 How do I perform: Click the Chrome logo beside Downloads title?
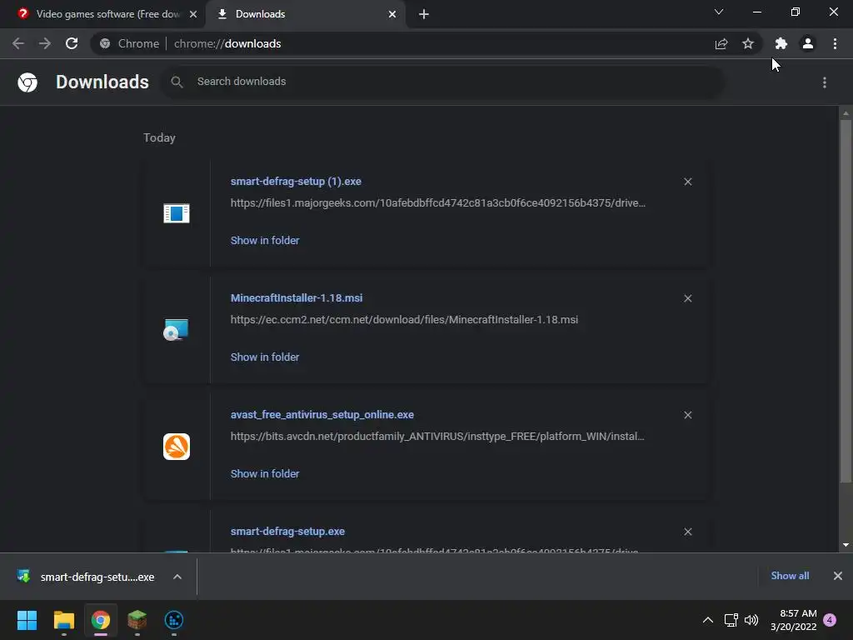(x=27, y=82)
